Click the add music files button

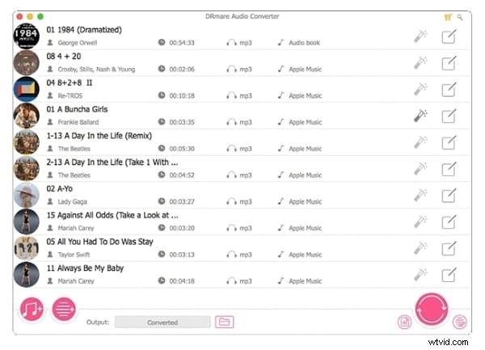pyautogui.click(x=32, y=310)
